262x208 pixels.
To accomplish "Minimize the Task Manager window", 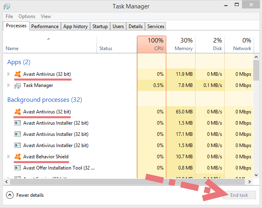I will click(x=226, y=5).
